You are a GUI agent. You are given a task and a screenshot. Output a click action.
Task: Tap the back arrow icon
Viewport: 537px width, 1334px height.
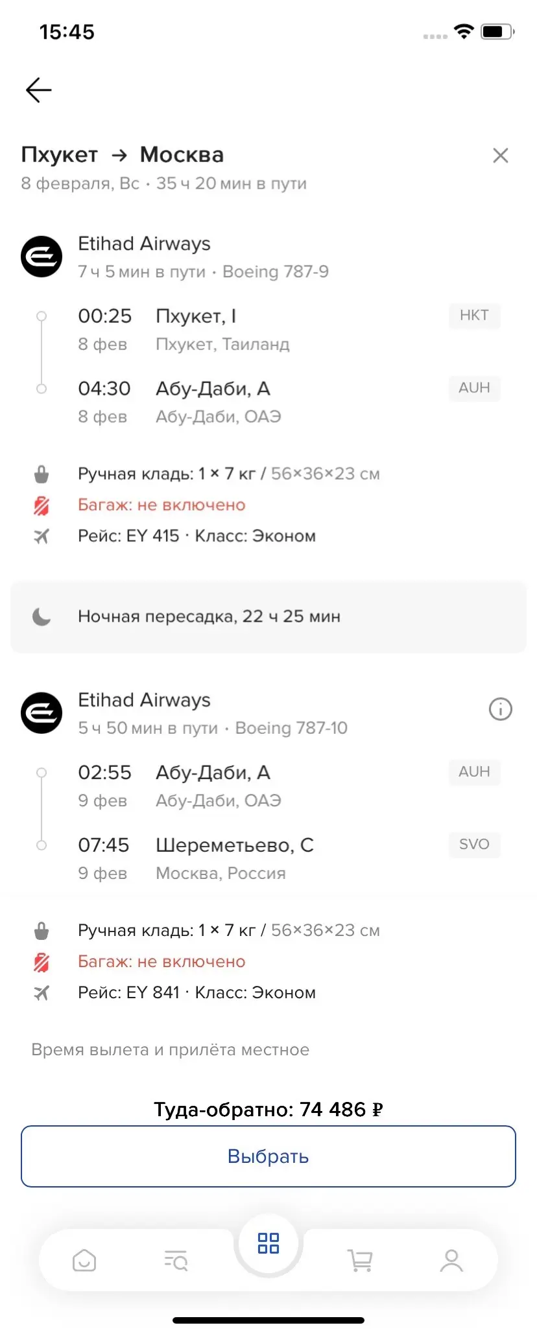pyautogui.click(x=38, y=90)
